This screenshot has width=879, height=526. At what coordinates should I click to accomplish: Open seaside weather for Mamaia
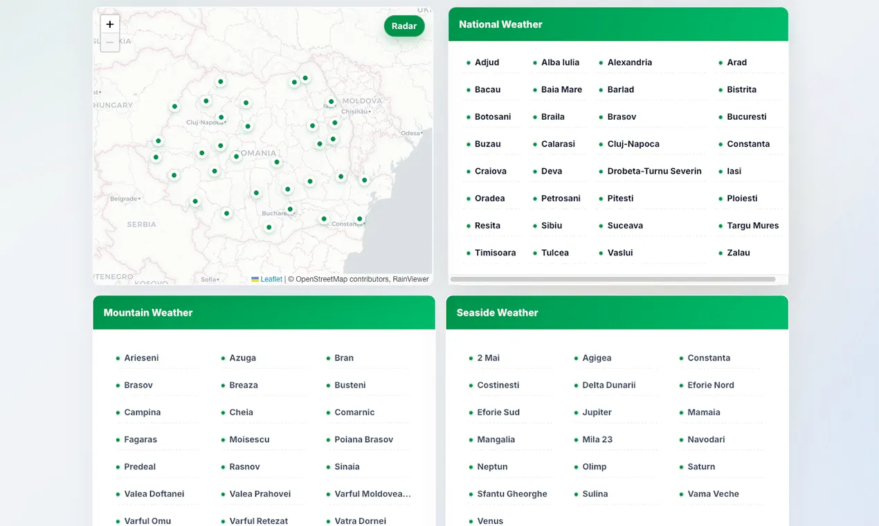tap(704, 412)
